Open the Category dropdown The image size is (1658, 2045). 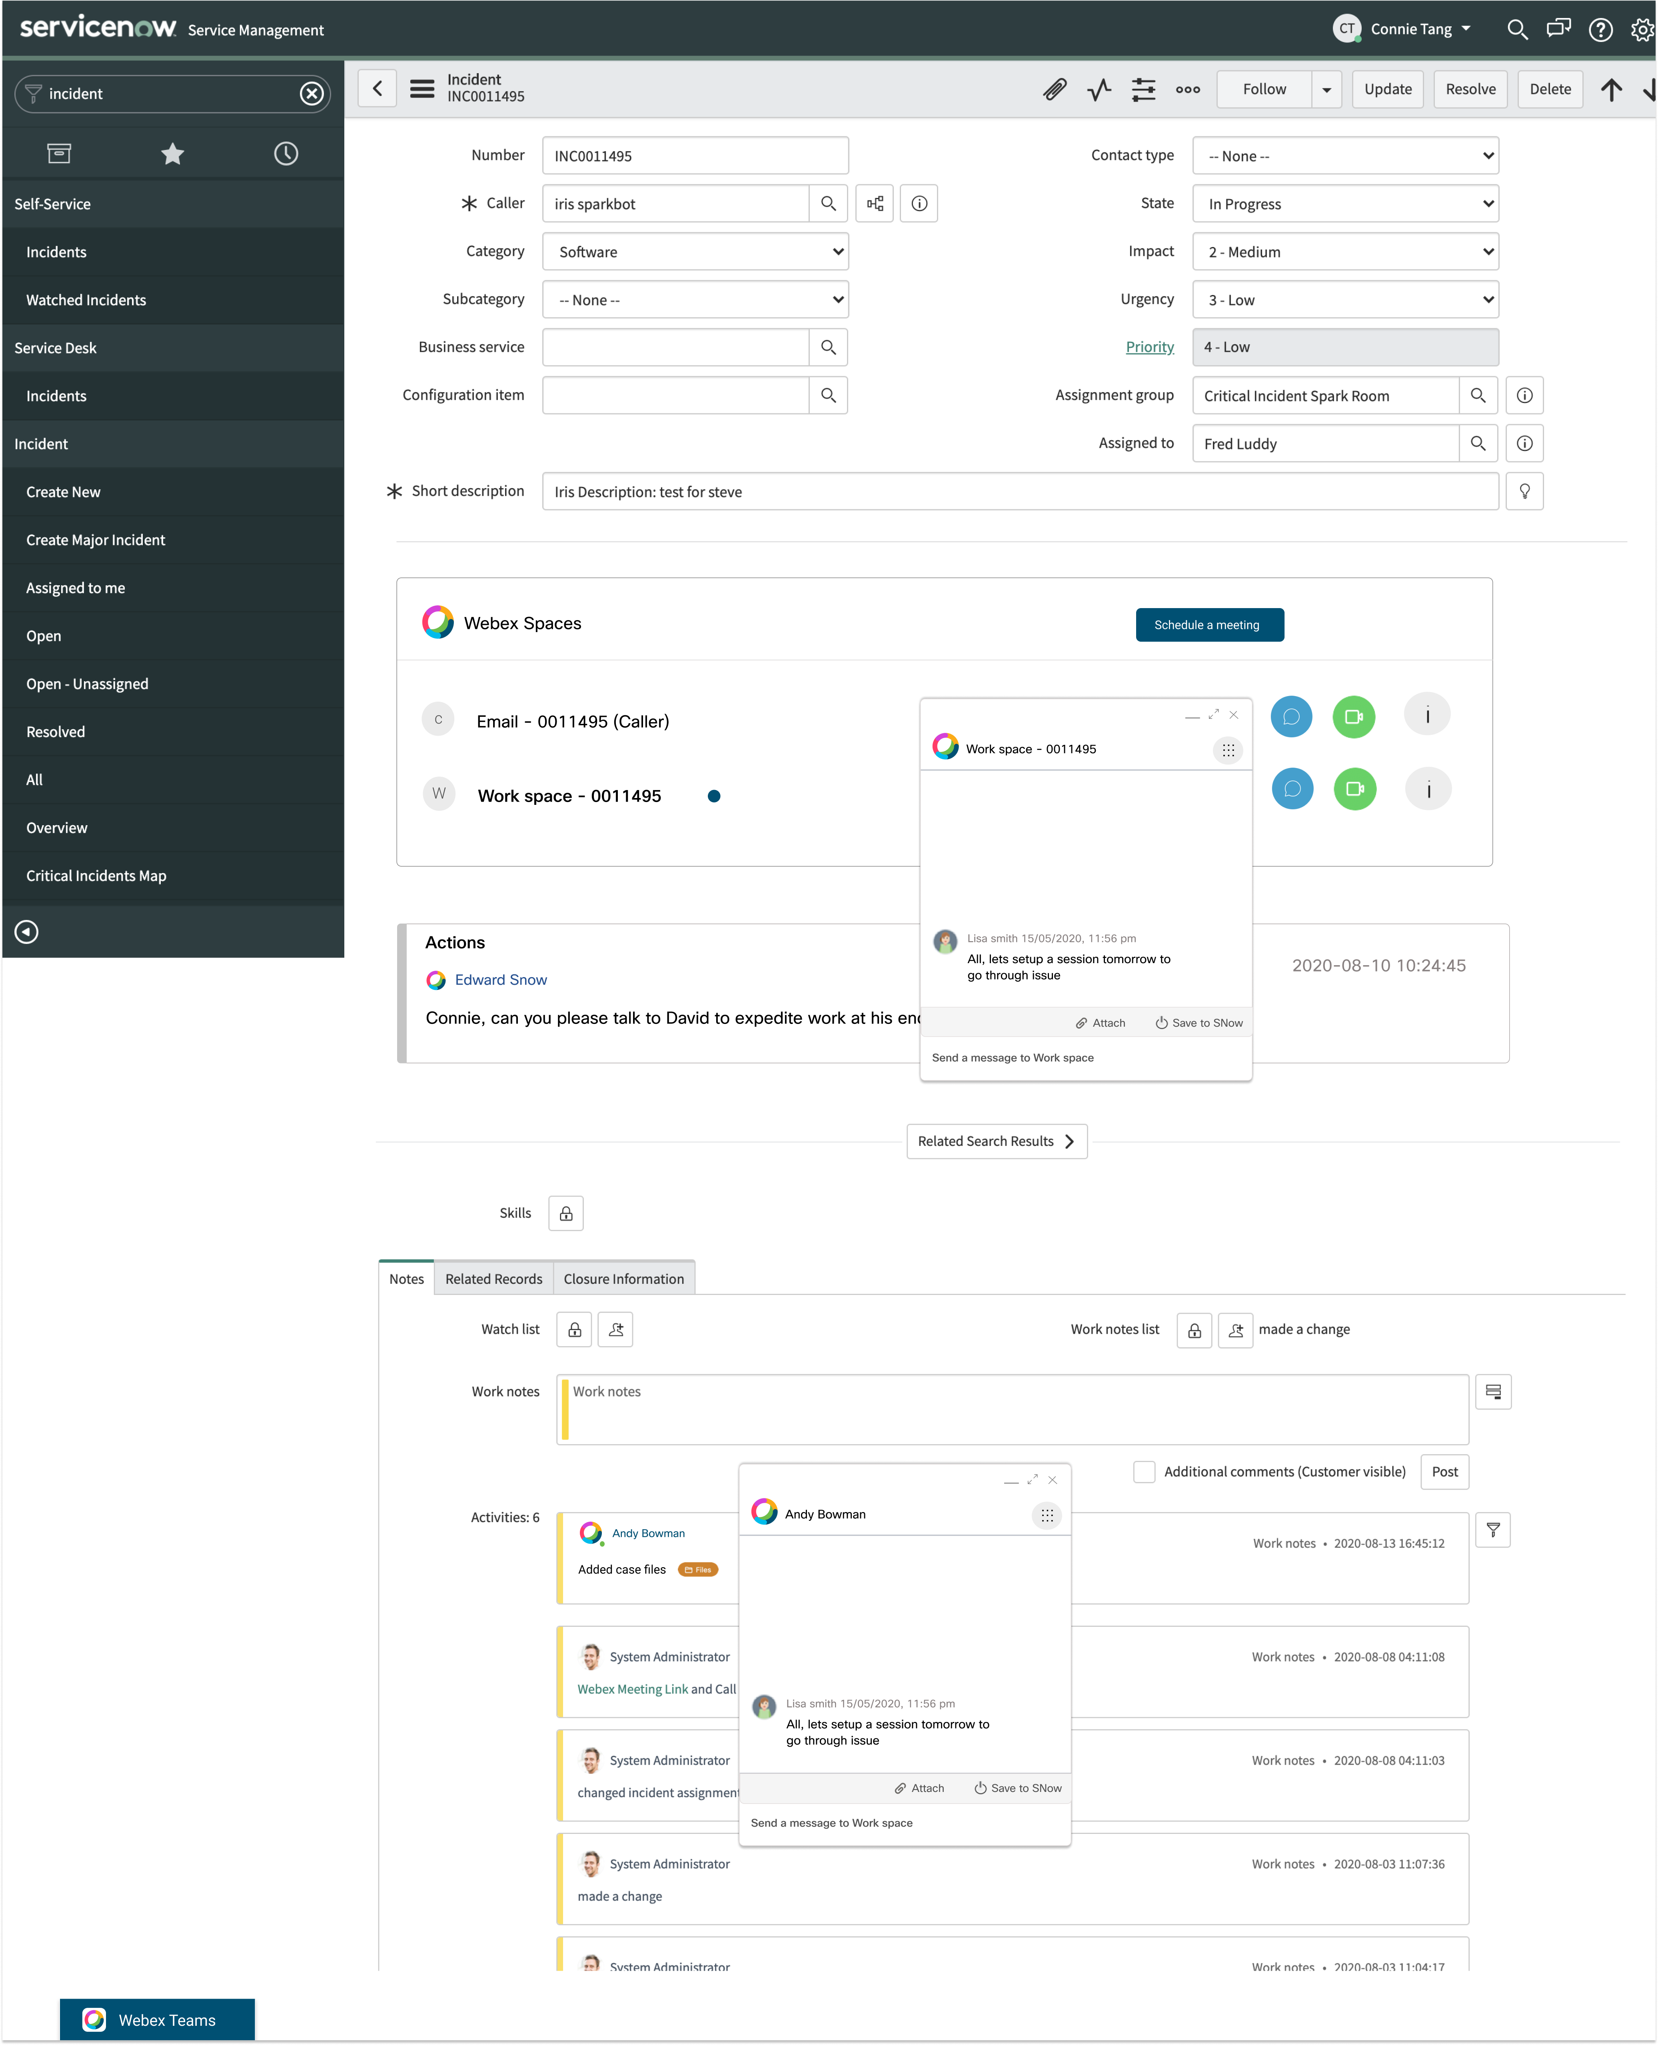695,252
